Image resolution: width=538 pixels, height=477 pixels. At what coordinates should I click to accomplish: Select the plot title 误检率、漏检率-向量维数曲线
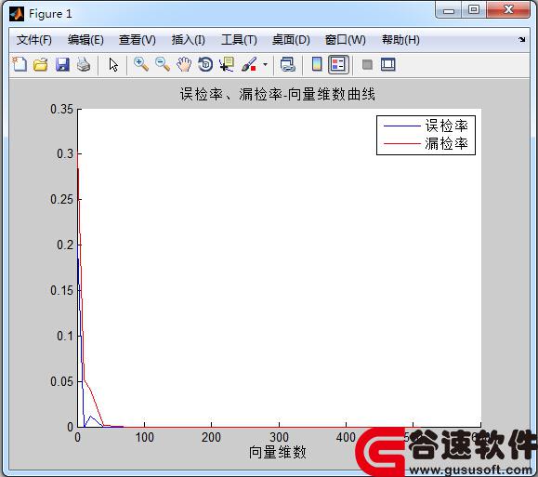click(x=277, y=94)
